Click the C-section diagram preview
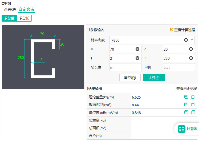Viewport: 199px width, 141px height. (x=43, y=57)
